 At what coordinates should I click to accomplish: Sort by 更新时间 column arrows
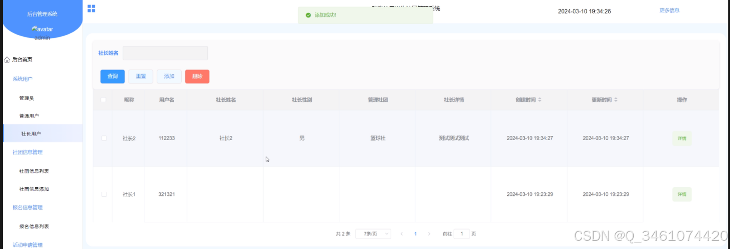coord(615,100)
